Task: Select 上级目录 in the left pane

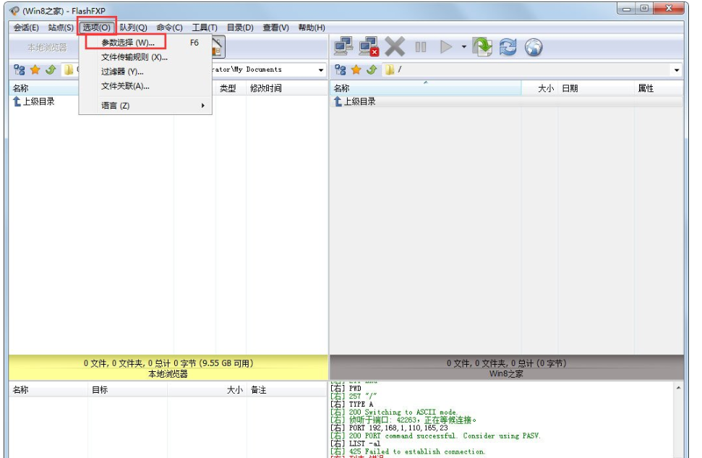Action: pyautogui.click(x=34, y=102)
